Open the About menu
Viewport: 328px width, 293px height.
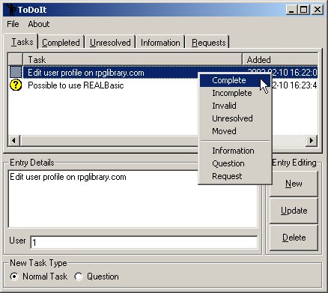39,24
